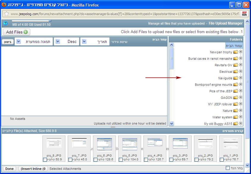Click the storage usage progress bar
Viewport: 251px width, 174px height.
pos(31,21)
